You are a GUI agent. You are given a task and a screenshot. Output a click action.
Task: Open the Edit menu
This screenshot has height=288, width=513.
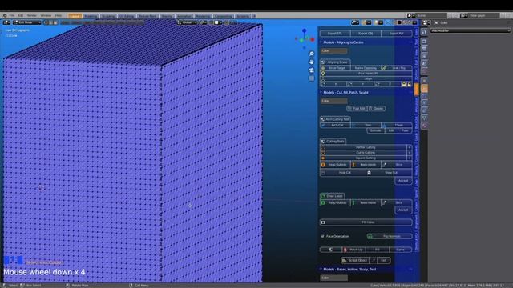21,15
